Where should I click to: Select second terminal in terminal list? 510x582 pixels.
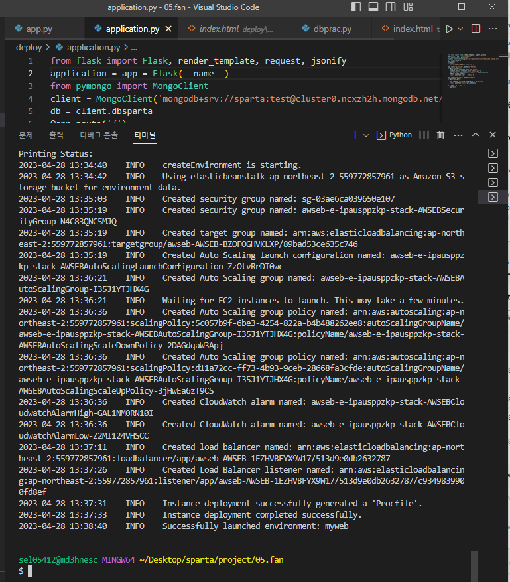click(493, 168)
